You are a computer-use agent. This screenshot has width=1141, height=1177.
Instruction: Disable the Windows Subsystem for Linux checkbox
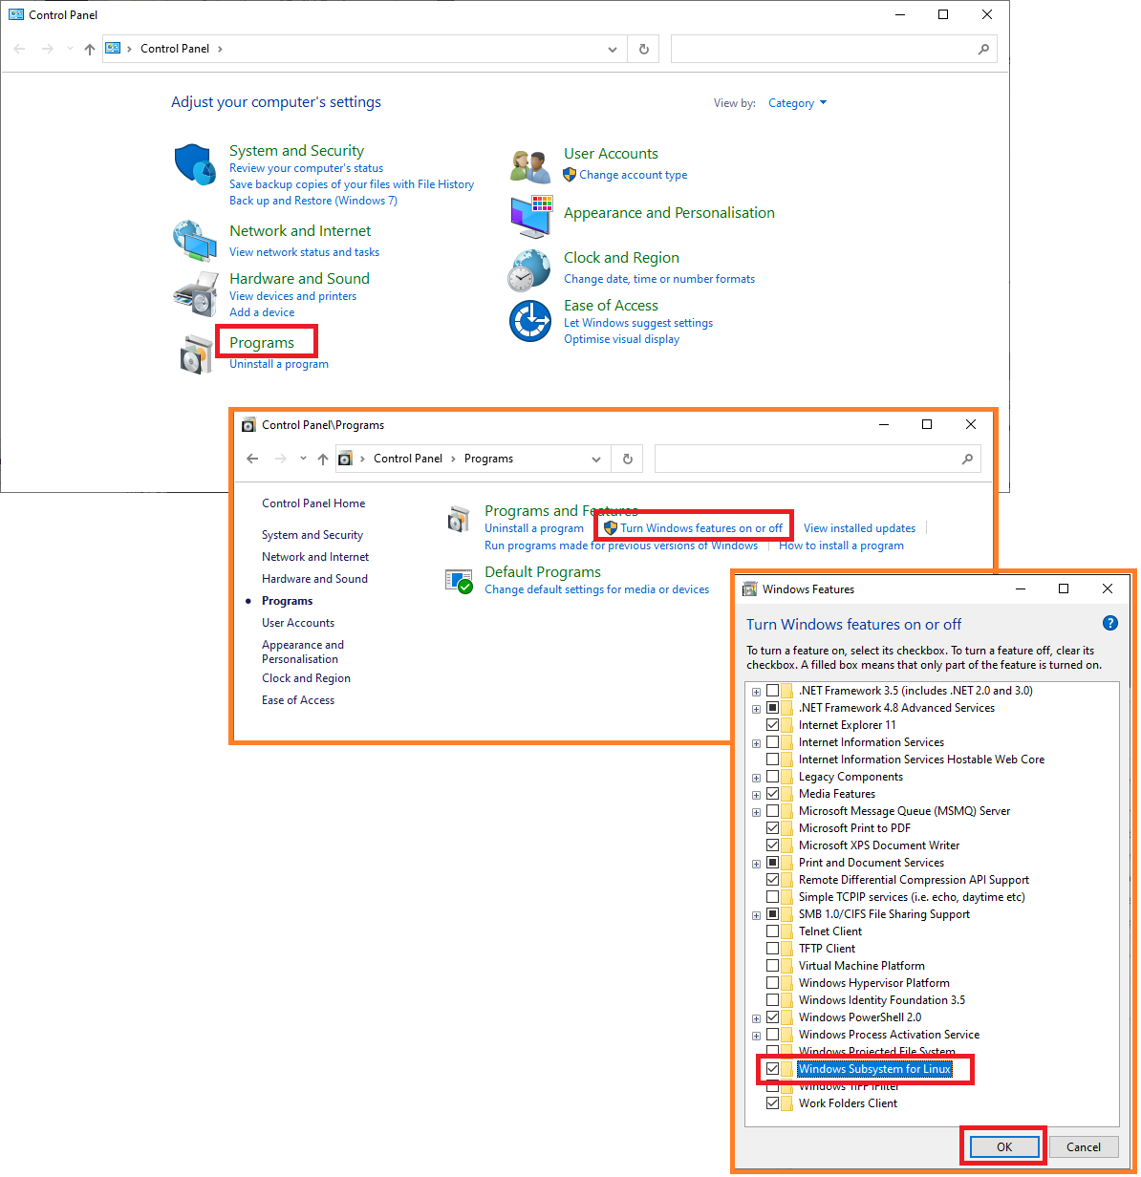[773, 1068]
